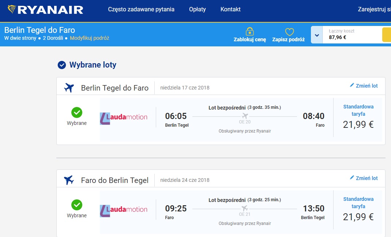Click the airplane icon beside Faro do Berlin Tegel
The width and height of the screenshot is (391, 237).
click(x=69, y=180)
